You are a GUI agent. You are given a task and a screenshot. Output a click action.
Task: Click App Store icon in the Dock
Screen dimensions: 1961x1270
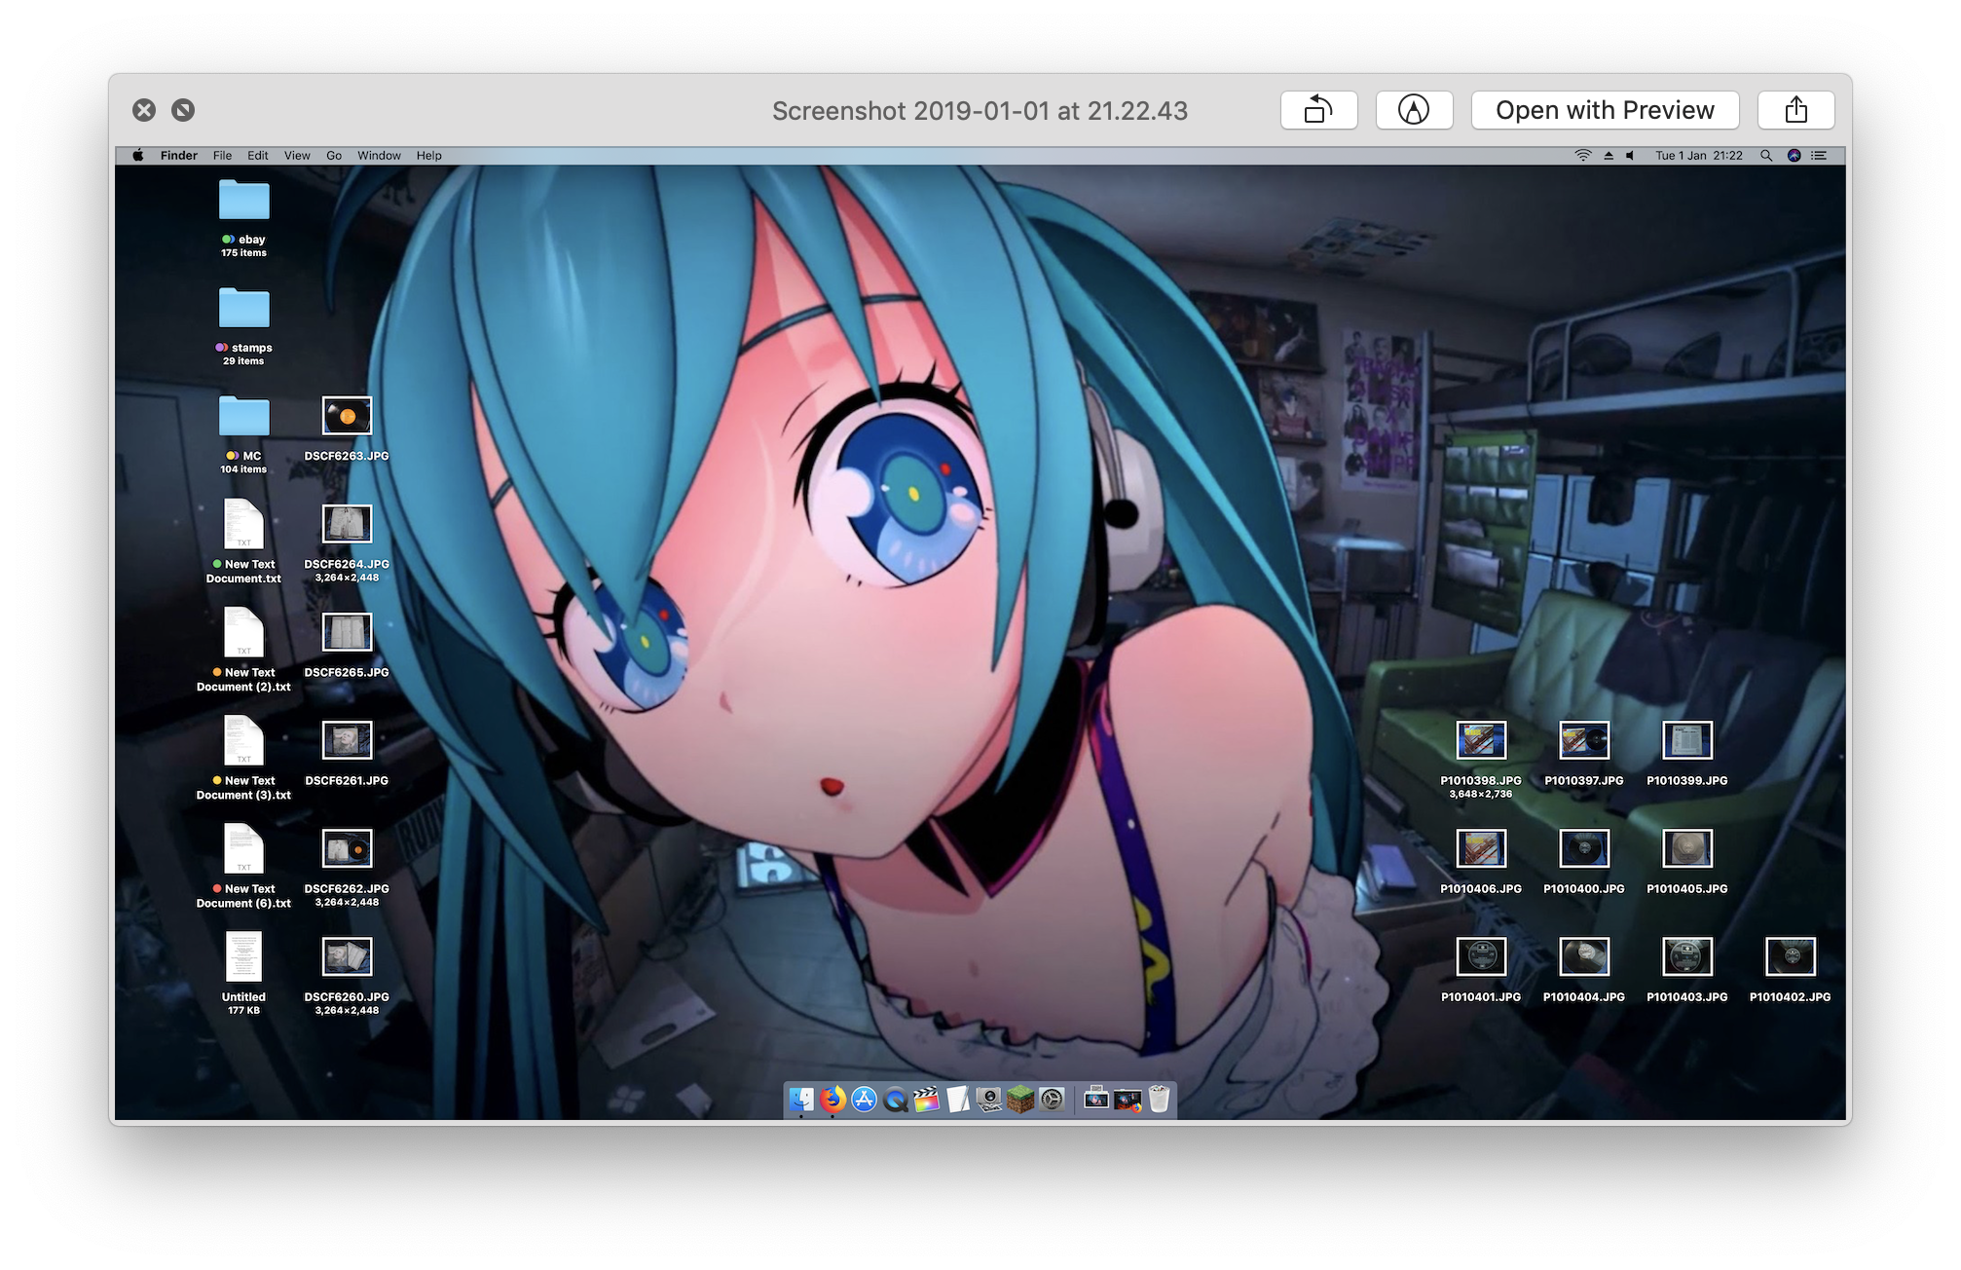tap(864, 1100)
